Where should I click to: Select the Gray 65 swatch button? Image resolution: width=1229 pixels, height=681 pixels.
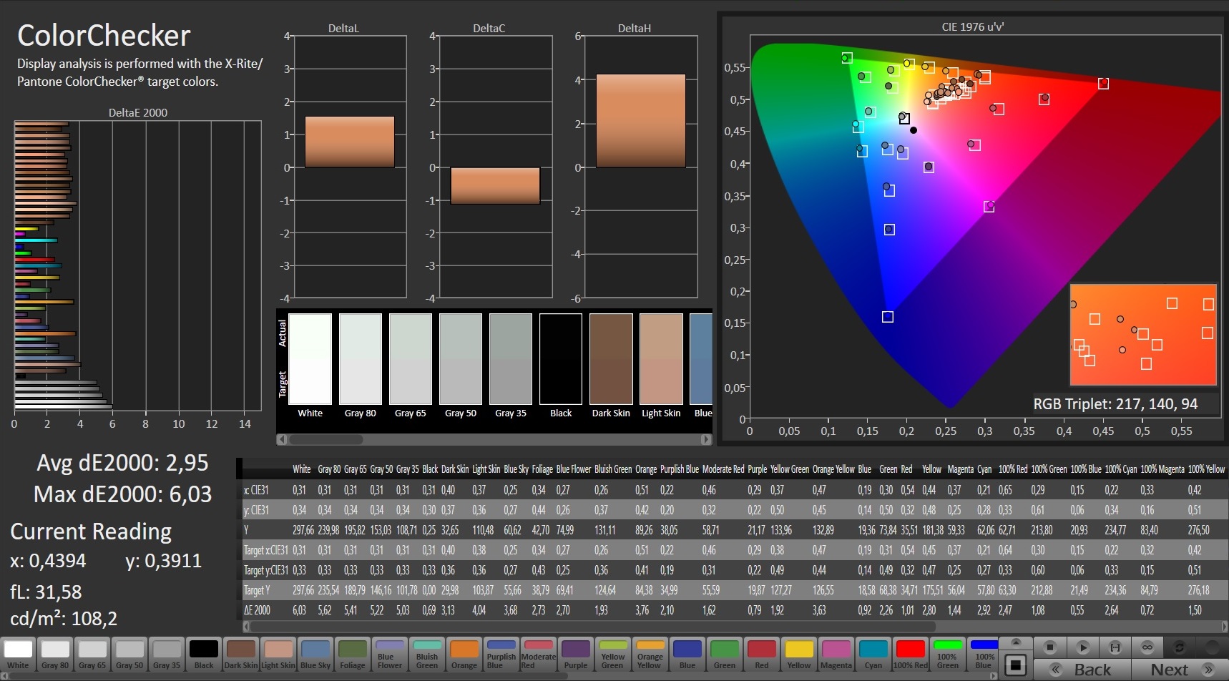point(92,655)
